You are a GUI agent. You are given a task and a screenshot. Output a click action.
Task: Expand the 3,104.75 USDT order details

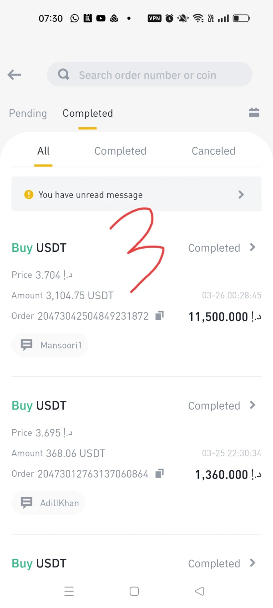coord(253,247)
